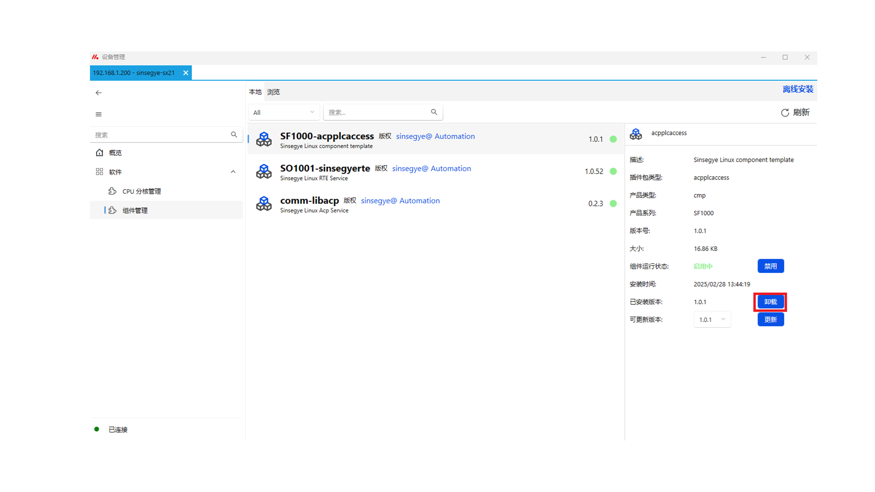Viewport: 875px width, 492px height.
Task: Click install time 2025/02/28 13:44:19
Action: tap(722, 284)
